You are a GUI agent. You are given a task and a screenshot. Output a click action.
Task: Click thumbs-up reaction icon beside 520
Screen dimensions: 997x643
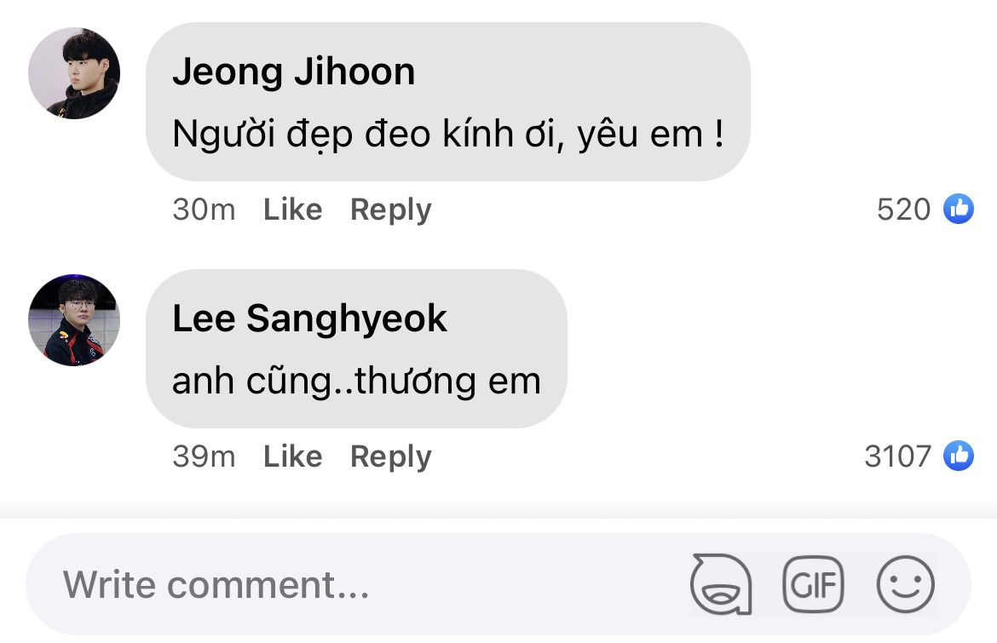(x=959, y=209)
